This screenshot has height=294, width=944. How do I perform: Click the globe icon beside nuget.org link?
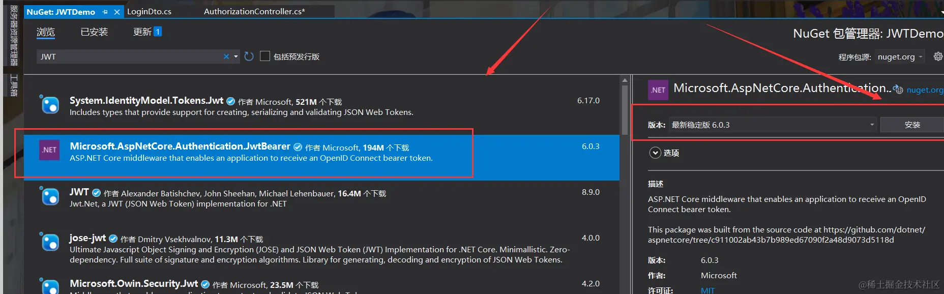(x=899, y=90)
